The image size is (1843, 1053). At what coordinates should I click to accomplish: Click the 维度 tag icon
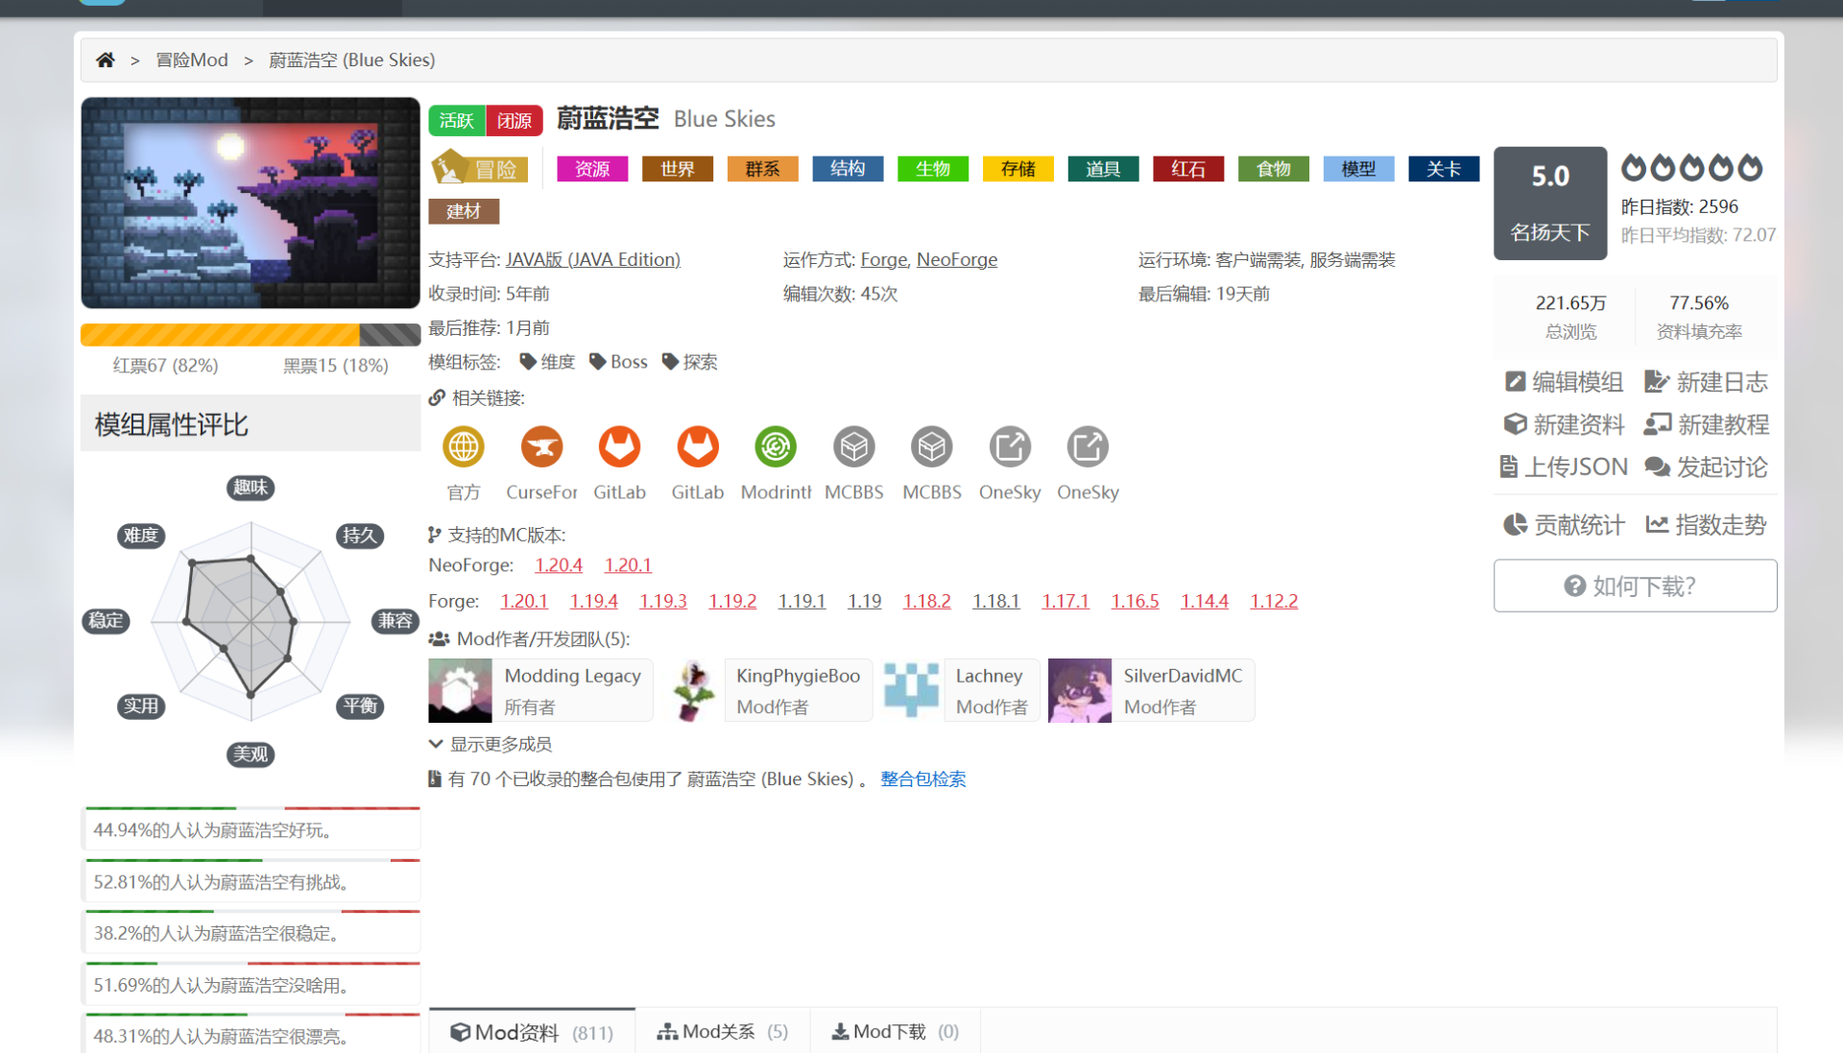click(x=527, y=362)
